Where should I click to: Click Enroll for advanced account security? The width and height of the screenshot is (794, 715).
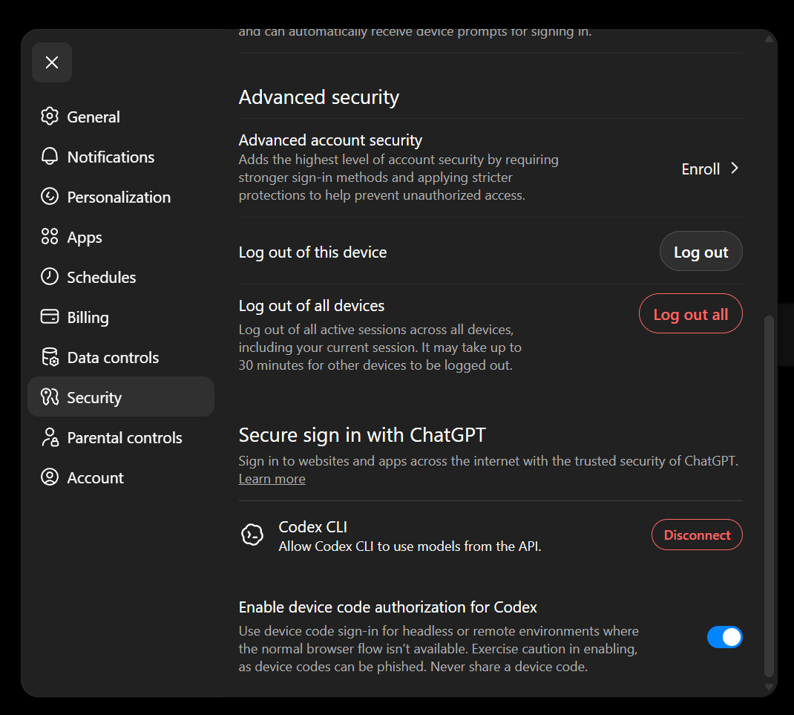710,169
